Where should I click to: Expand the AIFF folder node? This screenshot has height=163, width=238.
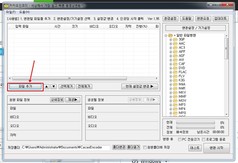click(x=171, y=52)
